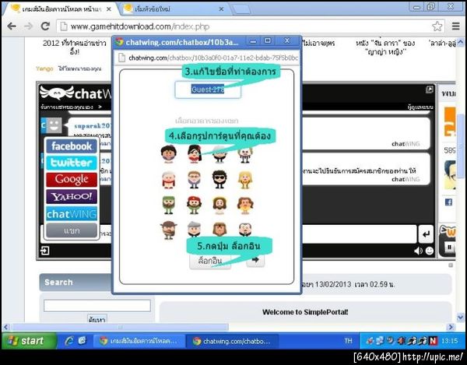The width and height of the screenshot is (467, 365).
Task: Click the gray smiley user avatar in chat
Action: pos(54,125)
